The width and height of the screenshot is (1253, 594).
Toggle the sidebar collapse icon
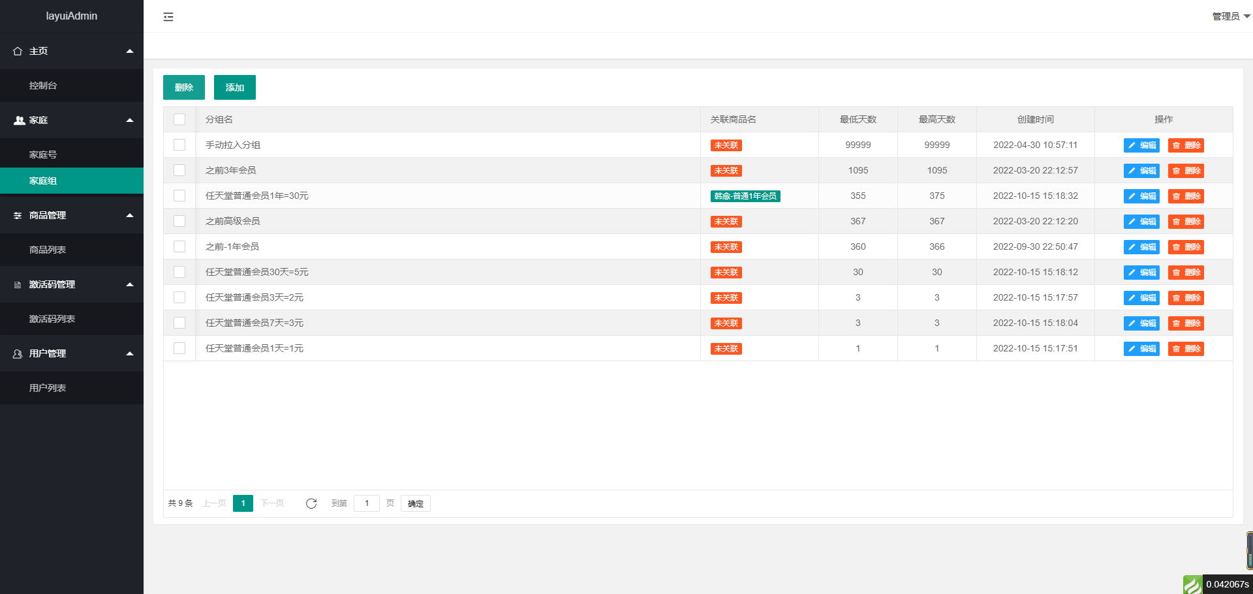[x=168, y=16]
